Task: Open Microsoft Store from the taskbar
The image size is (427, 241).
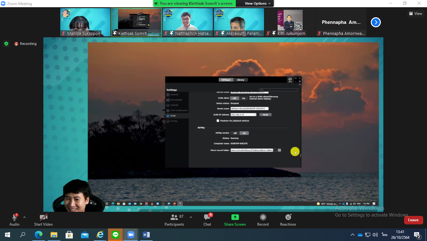Action: tap(69, 235)
